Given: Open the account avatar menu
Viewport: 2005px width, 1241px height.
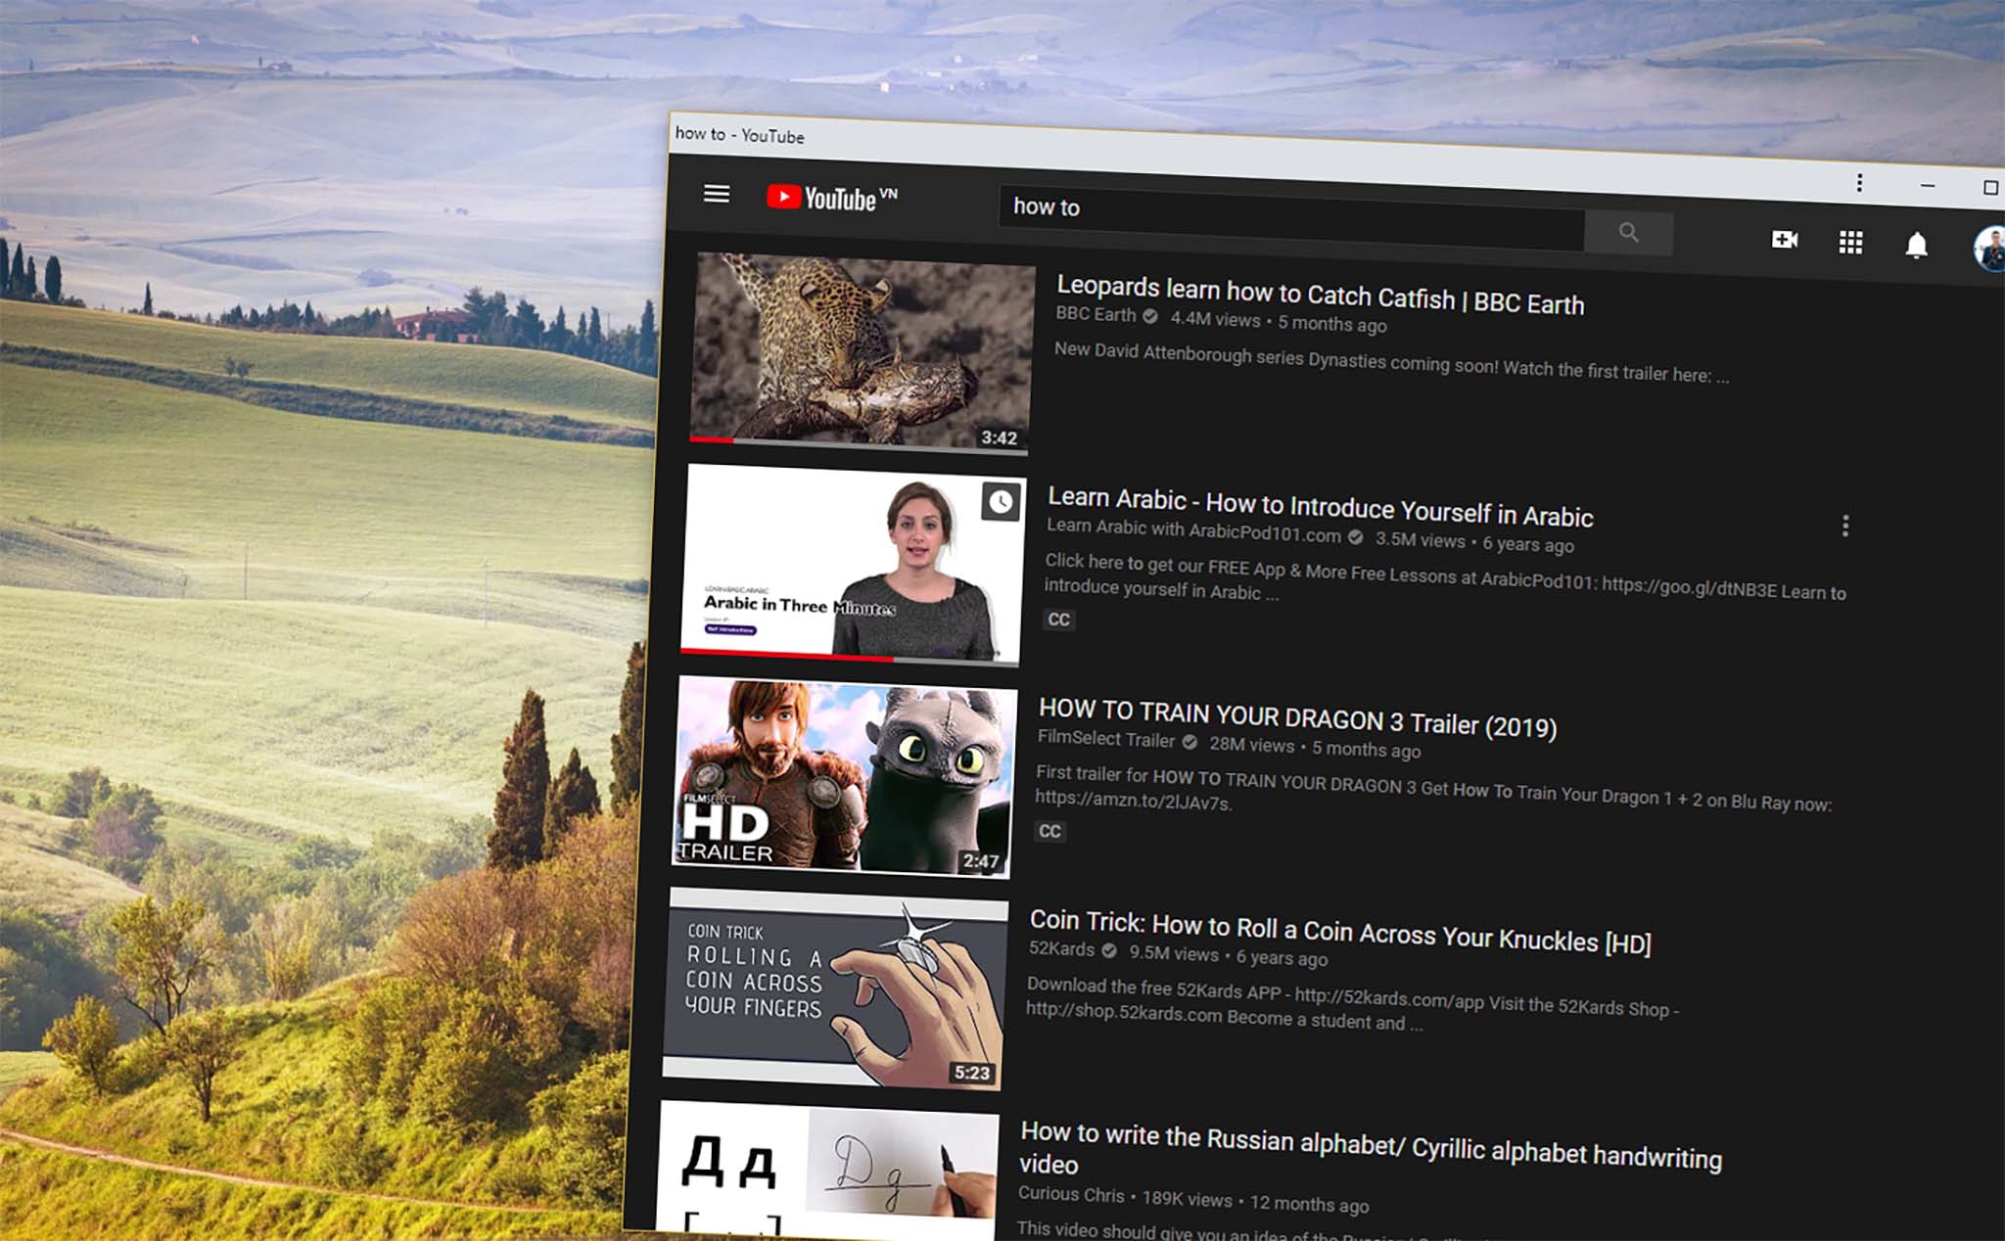Looking at the screenshot, I should 1989,249.
